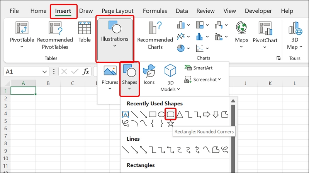The width and height of the screenshot is (309, 173).
Task: Insert a line or area chart
Action: coord(181,37)
